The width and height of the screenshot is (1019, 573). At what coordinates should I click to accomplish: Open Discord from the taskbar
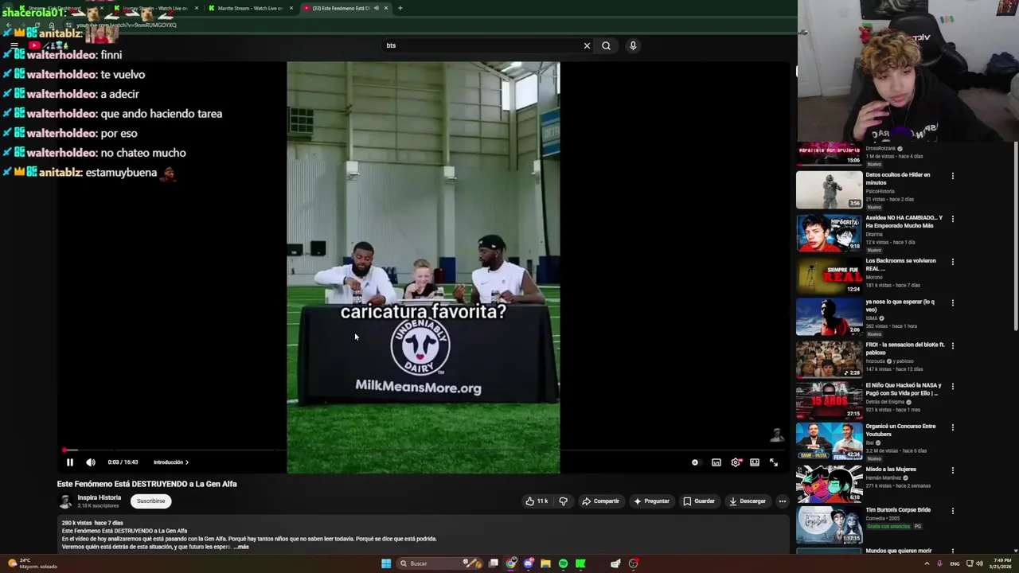coord(528,563)
